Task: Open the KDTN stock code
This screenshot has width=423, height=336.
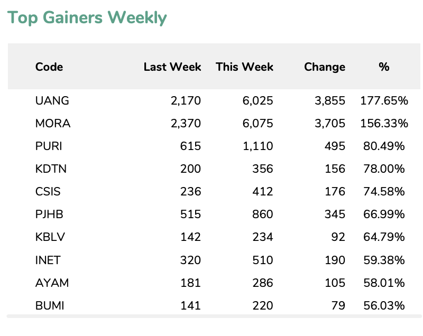Action: (51, 169)
